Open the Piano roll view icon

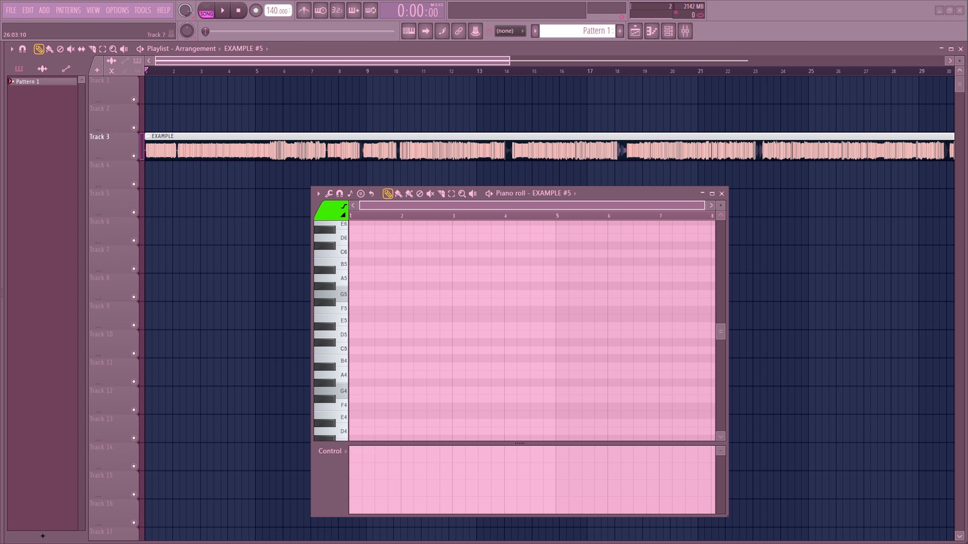click(x=652, y=31)
